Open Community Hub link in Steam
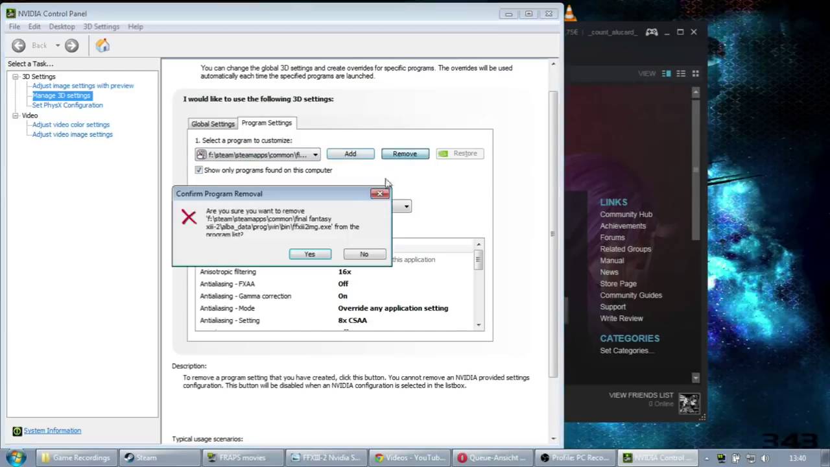 [x=626, y=215]
